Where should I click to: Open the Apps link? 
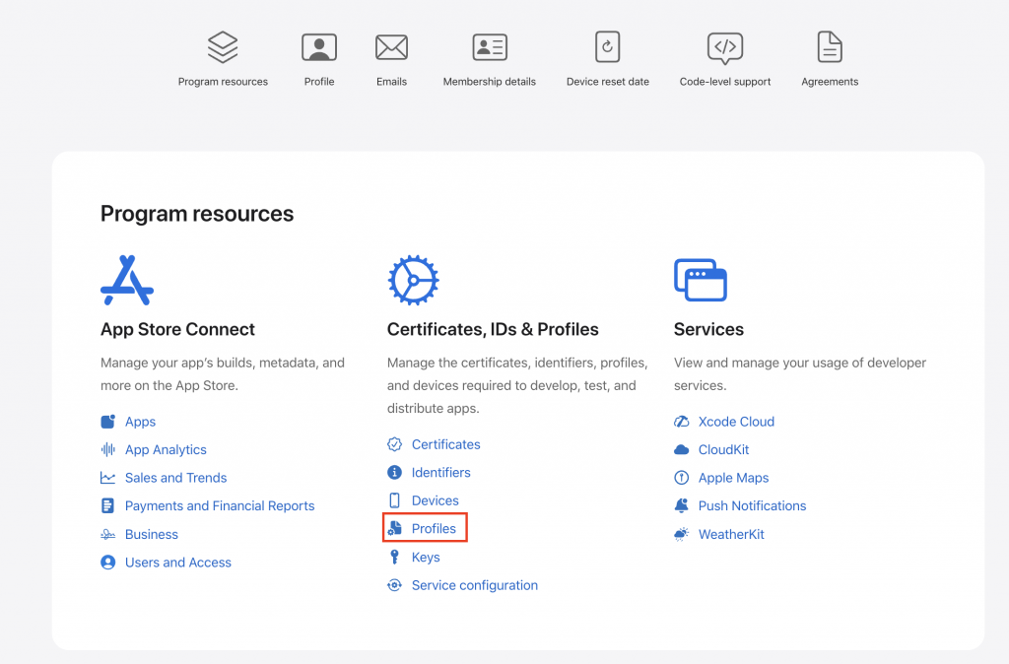point(140,422)
